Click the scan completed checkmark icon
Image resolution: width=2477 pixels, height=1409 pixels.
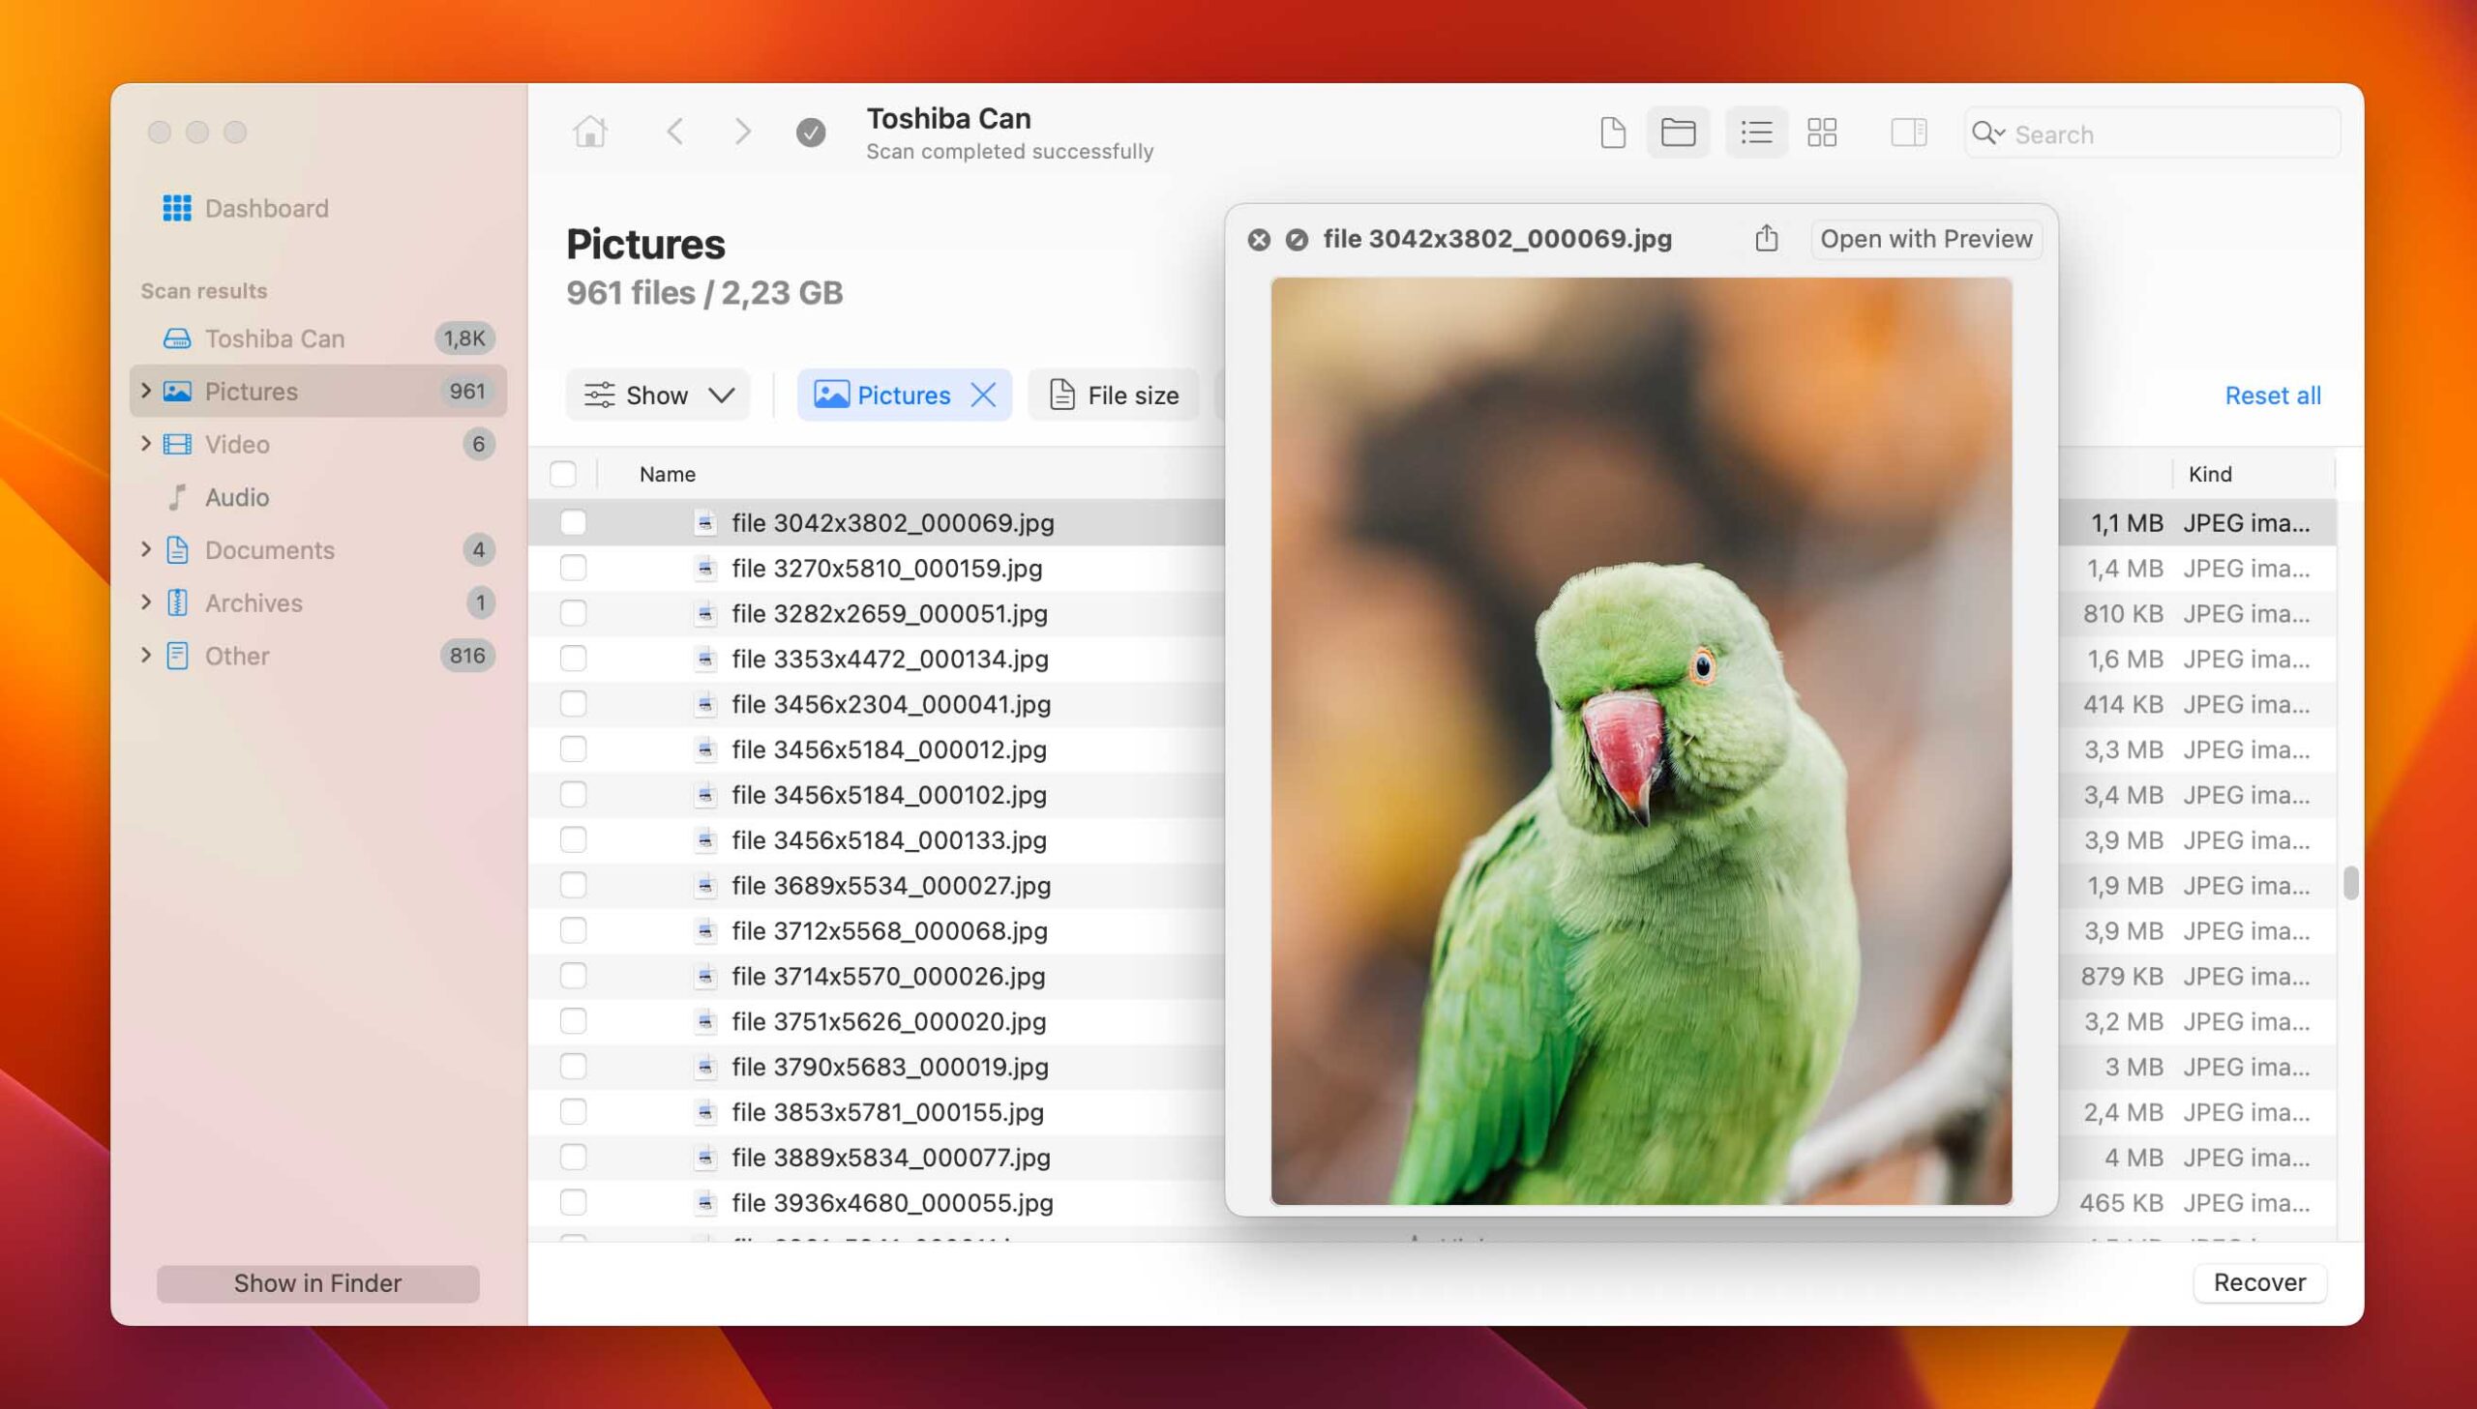[811, 132]
